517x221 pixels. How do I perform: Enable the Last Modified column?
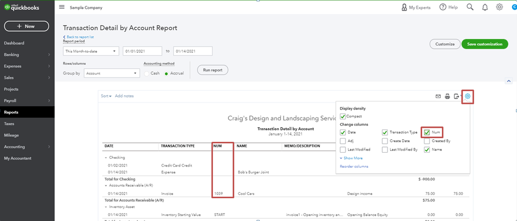(x=342, y=150)
